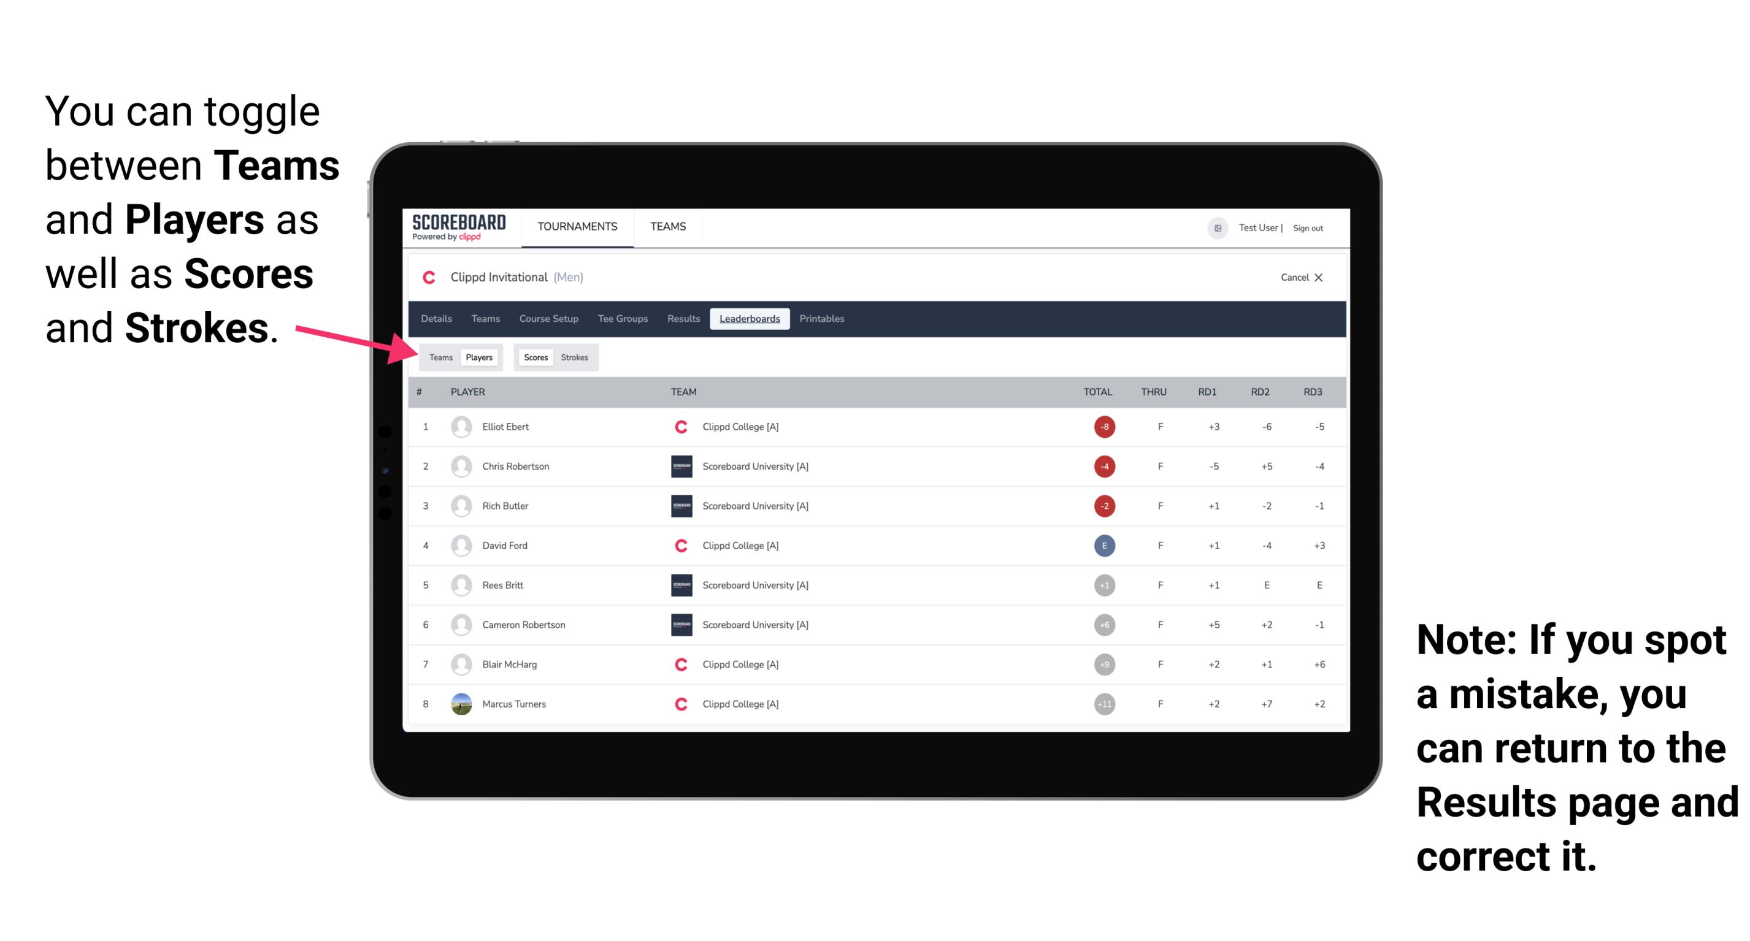Select the Leaderboards navigation tab
The width and height of the screenshot is (1750, 941).
click(750, 319)
